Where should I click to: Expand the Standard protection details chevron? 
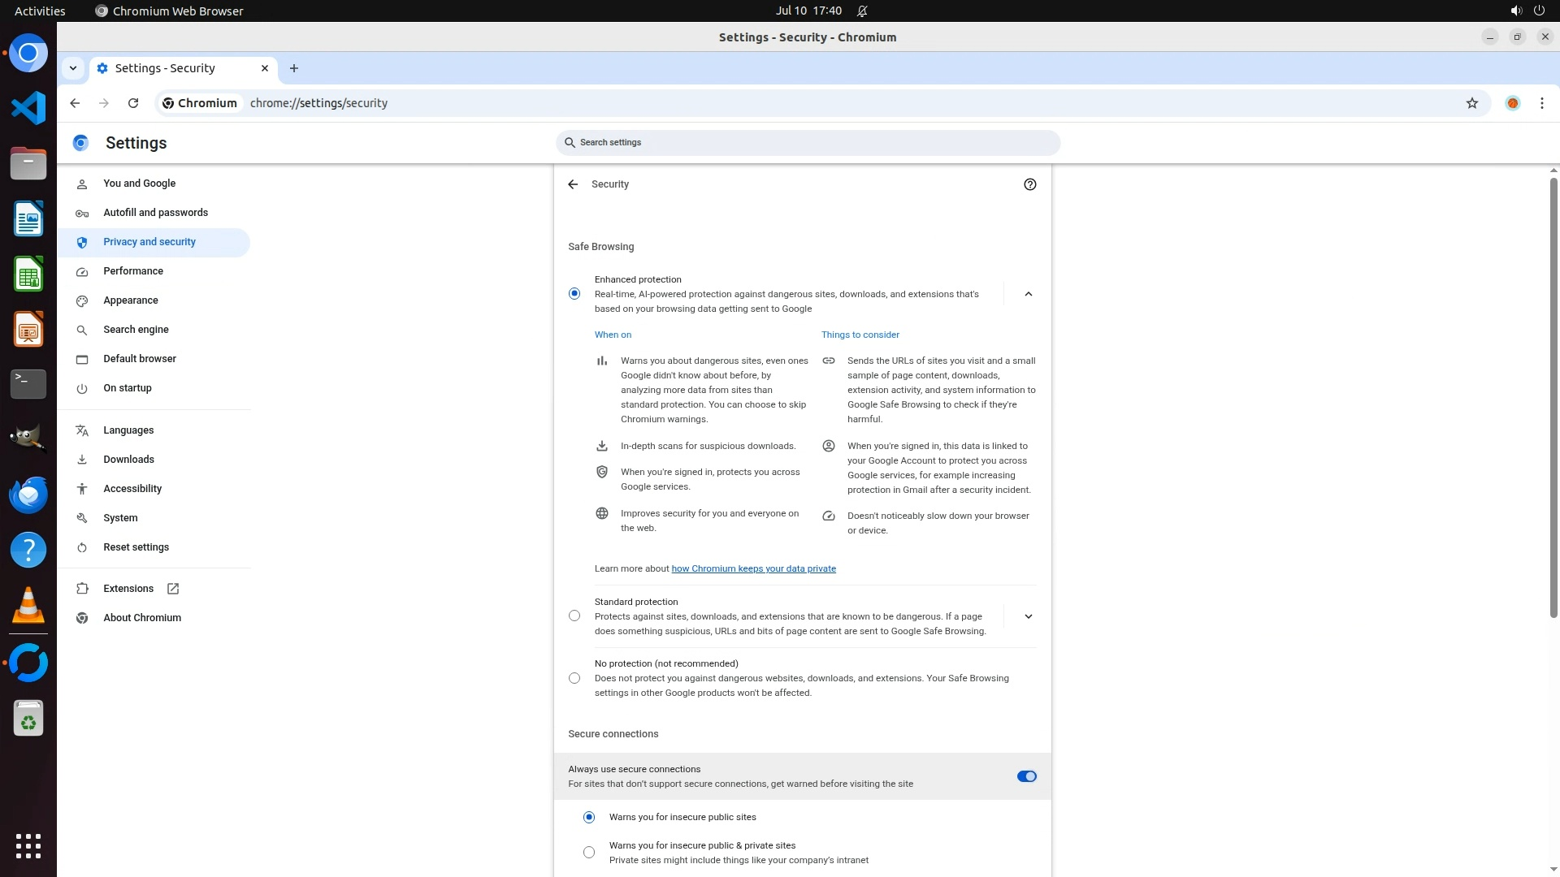click(1028, 616)
